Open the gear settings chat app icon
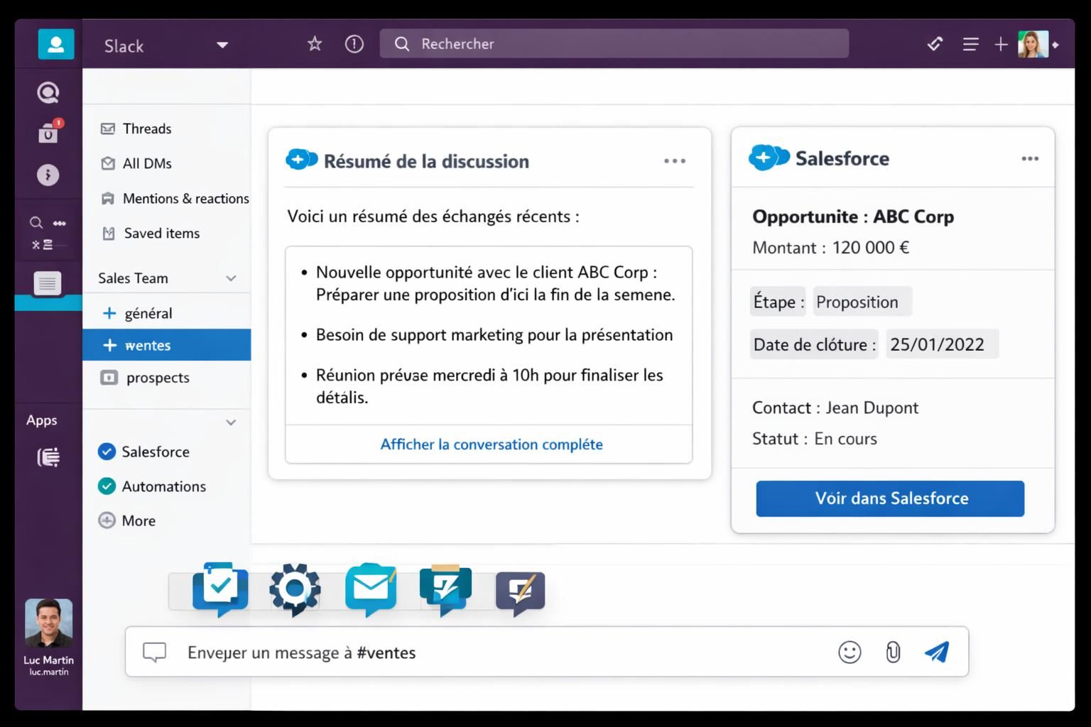 [x=295, y=589]
